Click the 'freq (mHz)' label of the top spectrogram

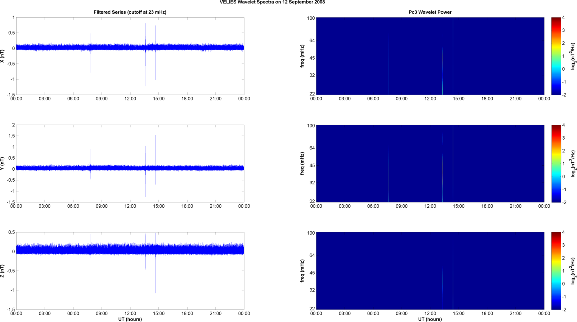[x=302, y=56]
